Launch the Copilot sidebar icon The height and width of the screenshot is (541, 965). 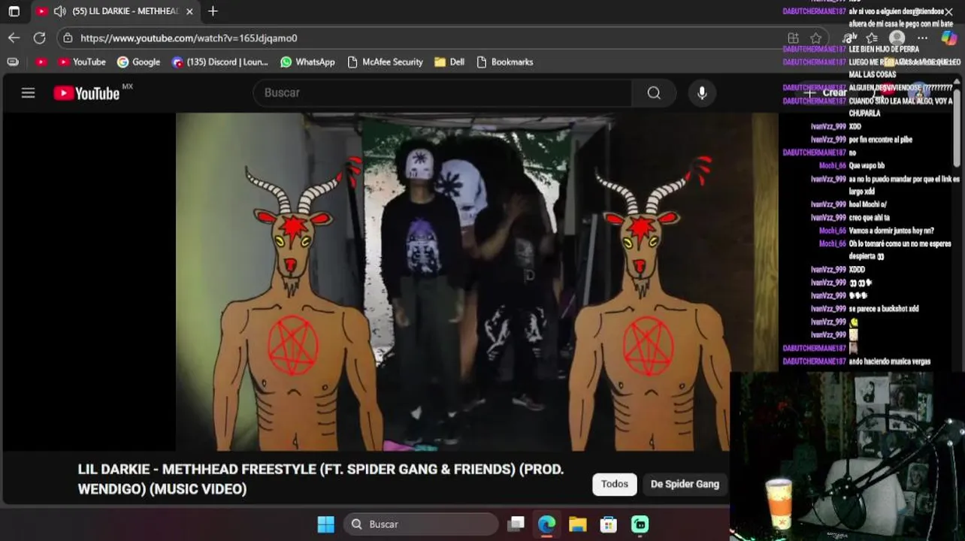click(949, 38)
